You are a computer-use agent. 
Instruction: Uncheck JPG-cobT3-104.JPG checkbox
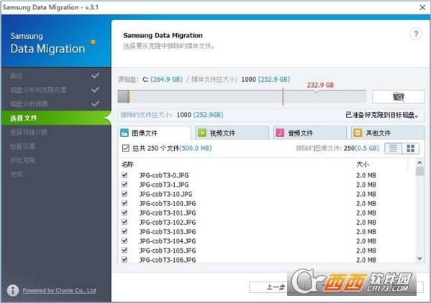pyautogui.click(x=124, y=241)
